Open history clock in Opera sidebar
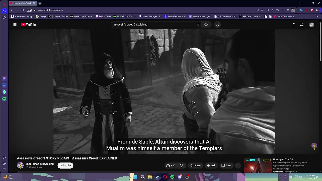This screenshot has width=322, height=181. click(4, 163)
